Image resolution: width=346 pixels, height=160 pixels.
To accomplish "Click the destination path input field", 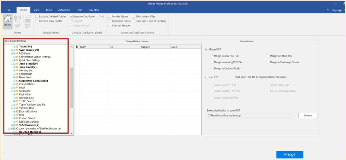I will click(249, 115).
